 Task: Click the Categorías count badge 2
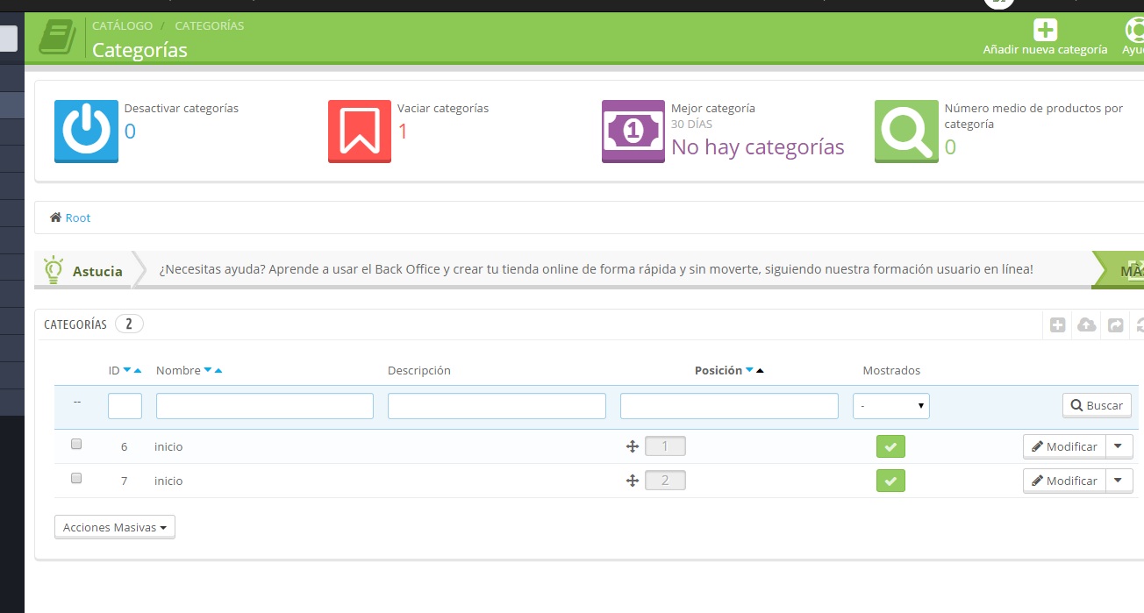click(x=129, y=324)
